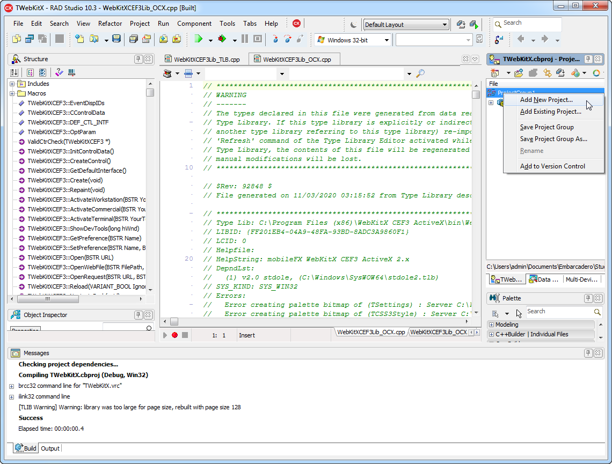This screenshot has width=612, height=464.
Task: Click the Pause execution icon
Action: [x=245, y=39]
